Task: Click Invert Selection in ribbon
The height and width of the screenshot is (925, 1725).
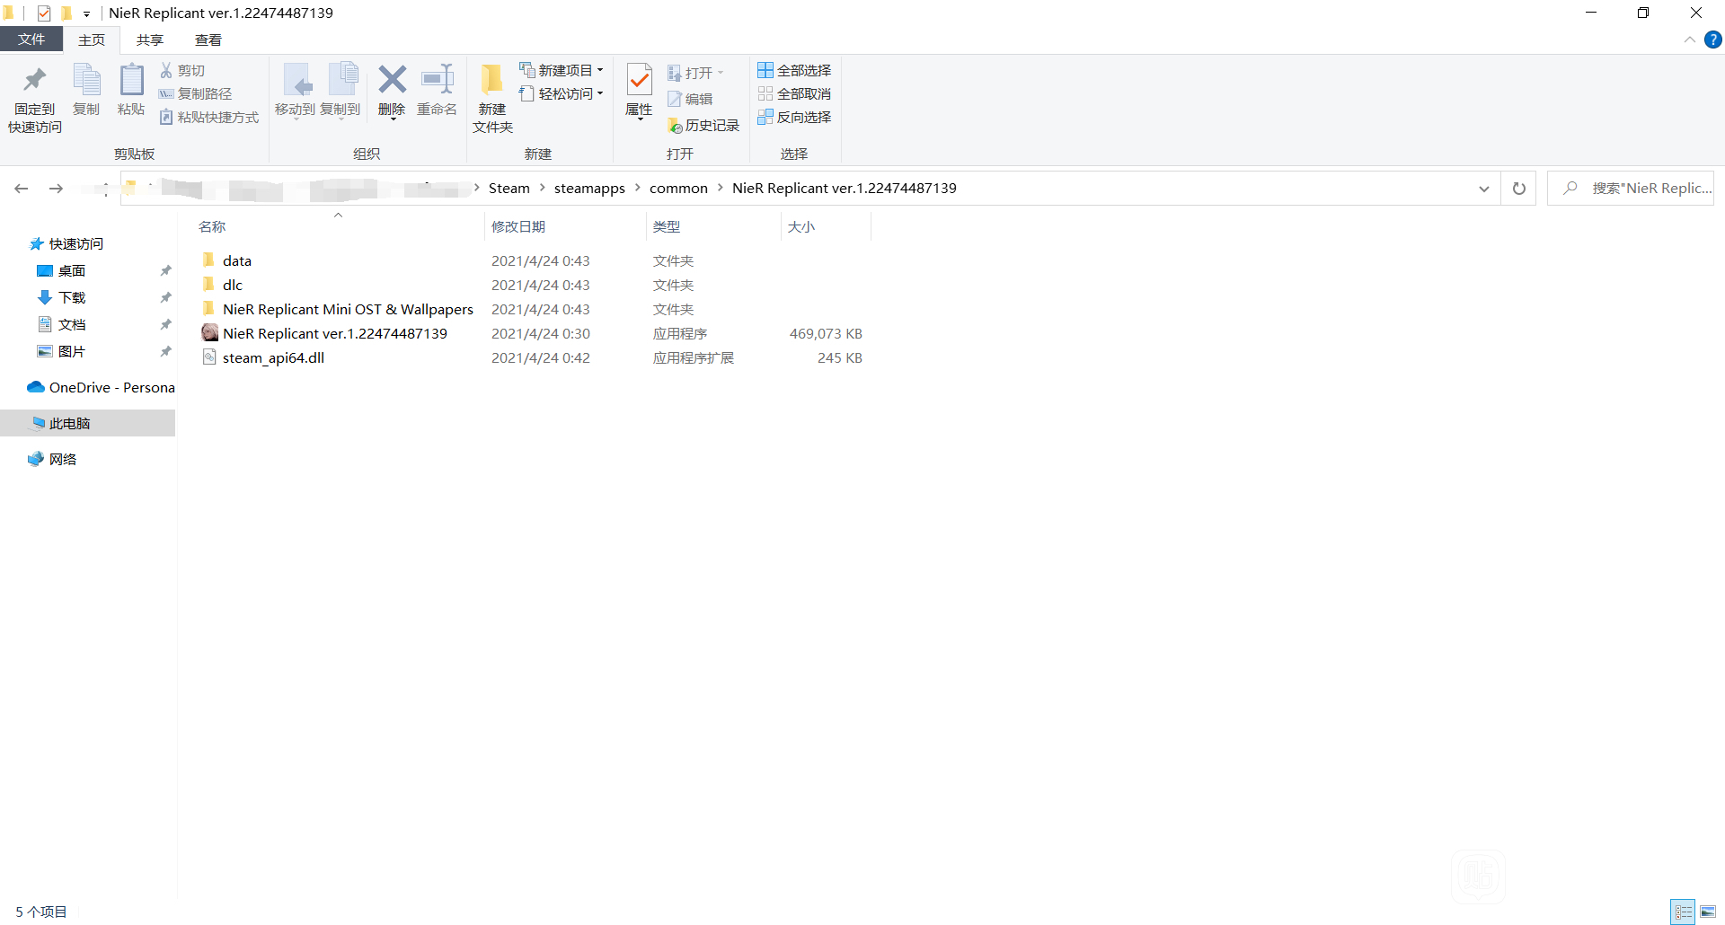Action: 794,117
